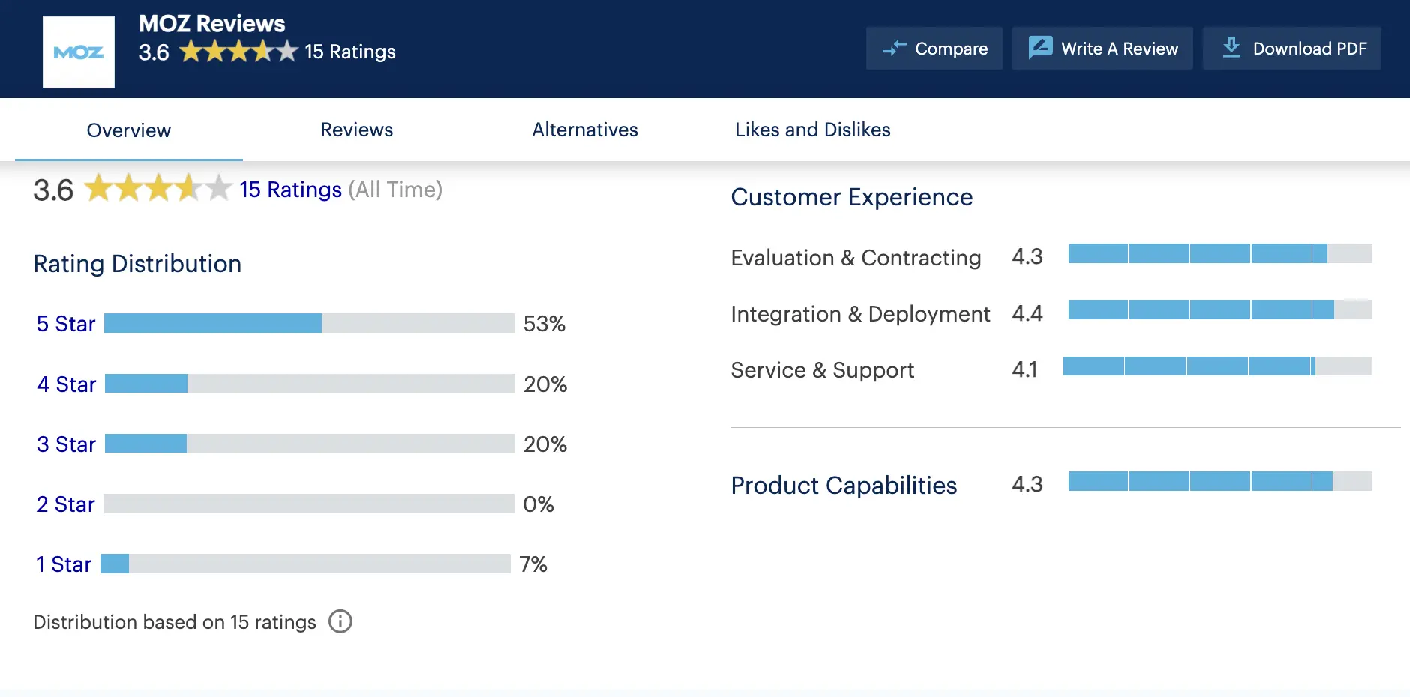Select the Likes and Dislikes tab
This screenshot has height=697, width=1410.
(813, 130)
